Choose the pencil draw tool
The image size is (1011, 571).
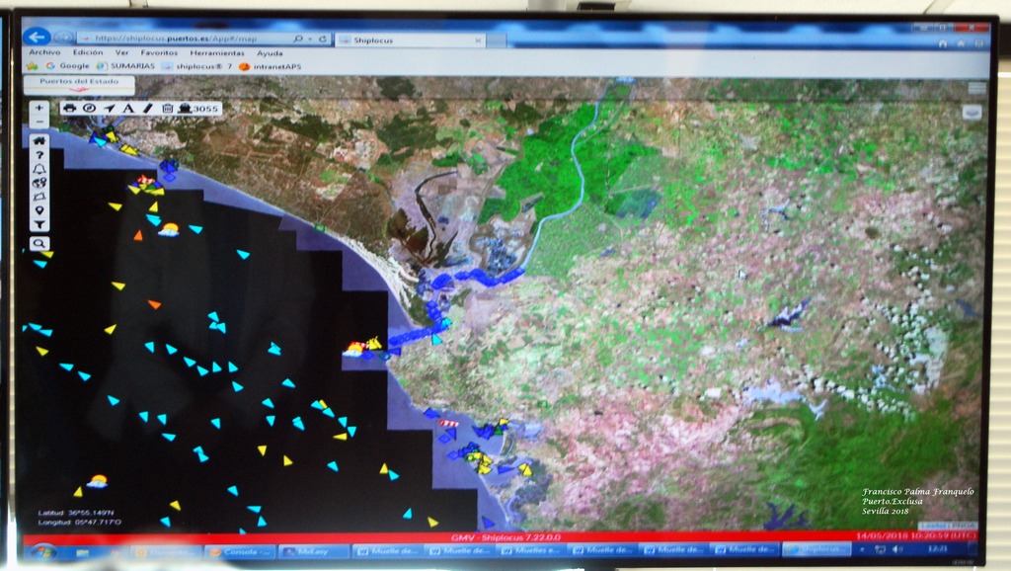click(x=147, y=108)
